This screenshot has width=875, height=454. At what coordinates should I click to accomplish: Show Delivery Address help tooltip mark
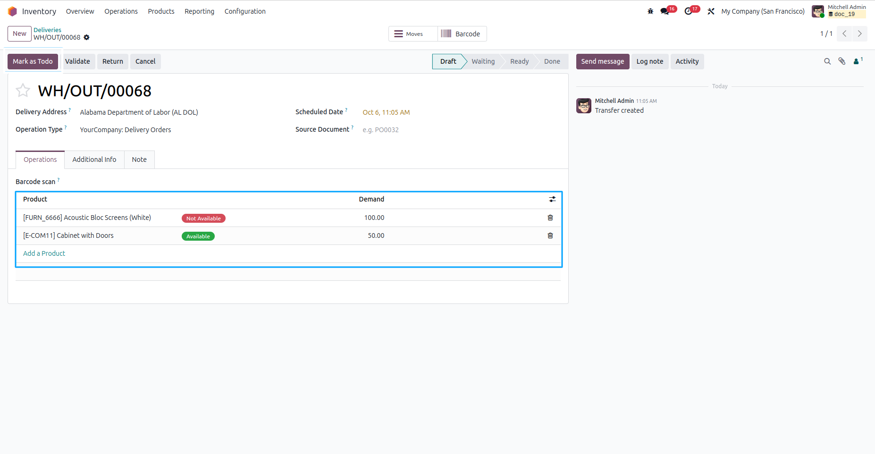coord(70,109)
